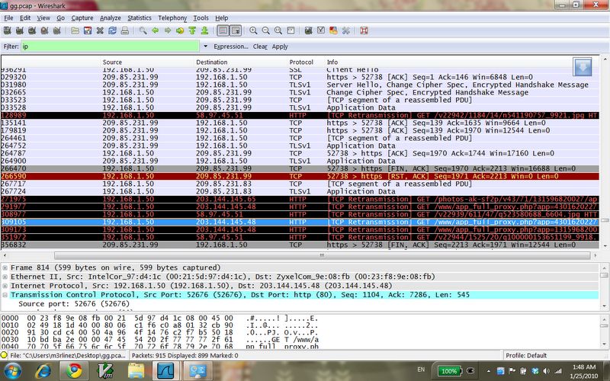
Task: Open the Help menu
Action: click(x=221, y=18)
